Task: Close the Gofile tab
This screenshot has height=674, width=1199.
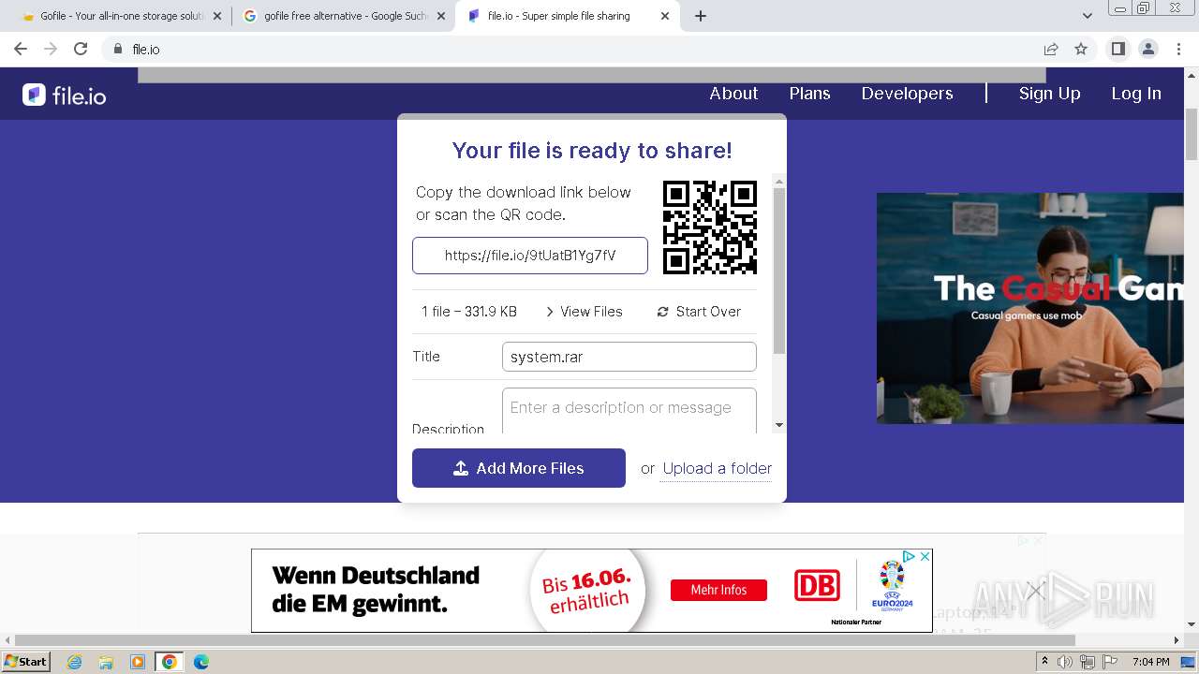Action: (x=217, y=16)
